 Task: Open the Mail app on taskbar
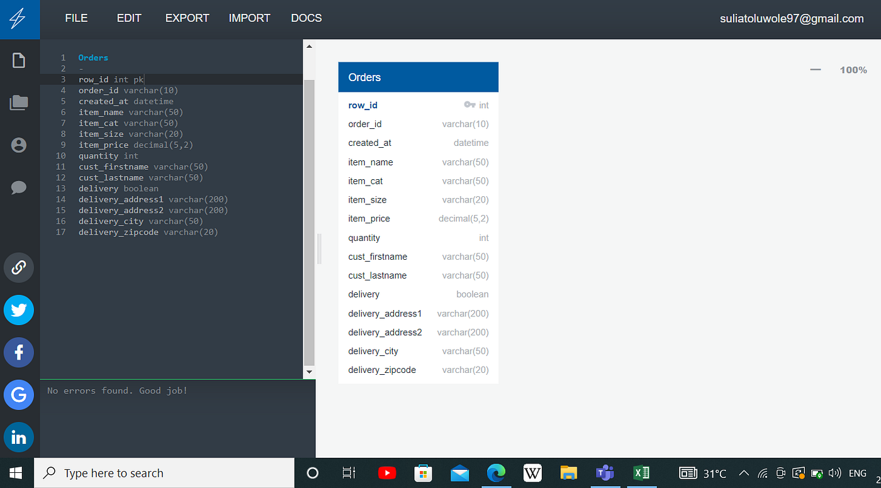459,473
